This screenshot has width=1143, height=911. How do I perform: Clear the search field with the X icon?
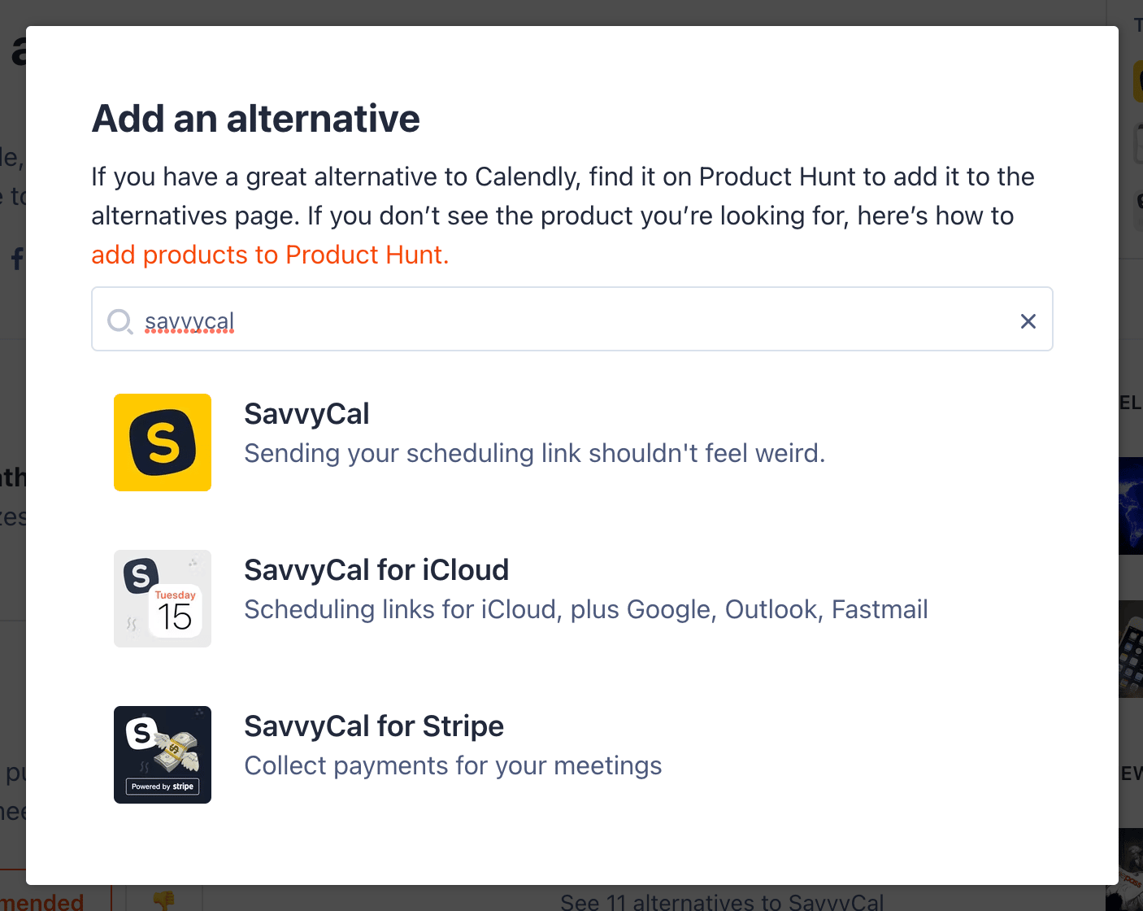tap(1028, 321)
